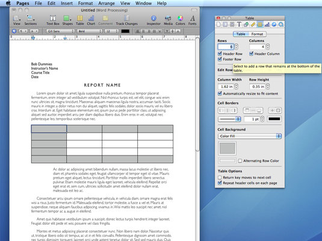322x241 pixels.
Task: Apply right text alignment in format bar
Action: [x=149, y=31]
